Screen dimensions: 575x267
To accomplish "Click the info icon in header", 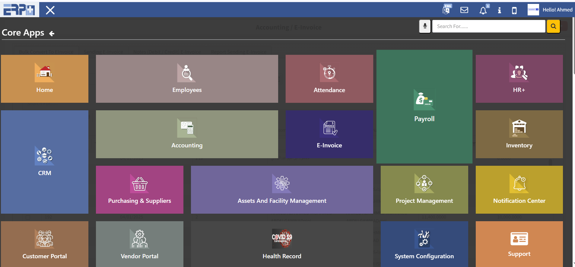I will [499, 11].
